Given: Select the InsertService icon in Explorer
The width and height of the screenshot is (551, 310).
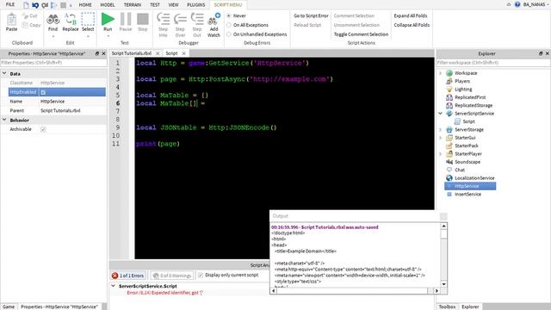Looking at the screenshot, I should (449, 195).
